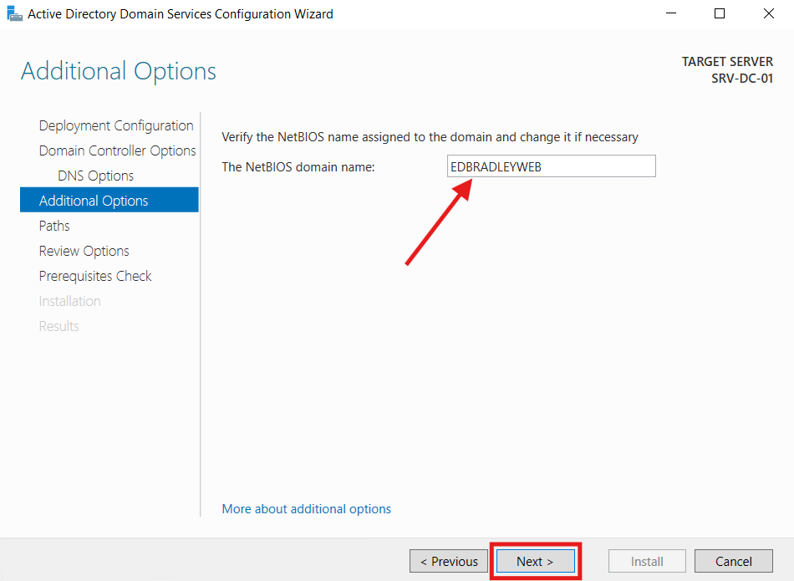Image resolution: width=794 pixels, height=581 pixels.
Task: Select the Additional Options step
Action: click(93, 200)
